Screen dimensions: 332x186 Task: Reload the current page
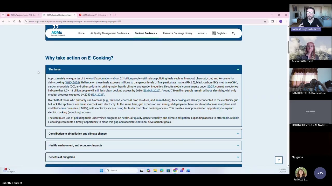click(x=14, y=21)
